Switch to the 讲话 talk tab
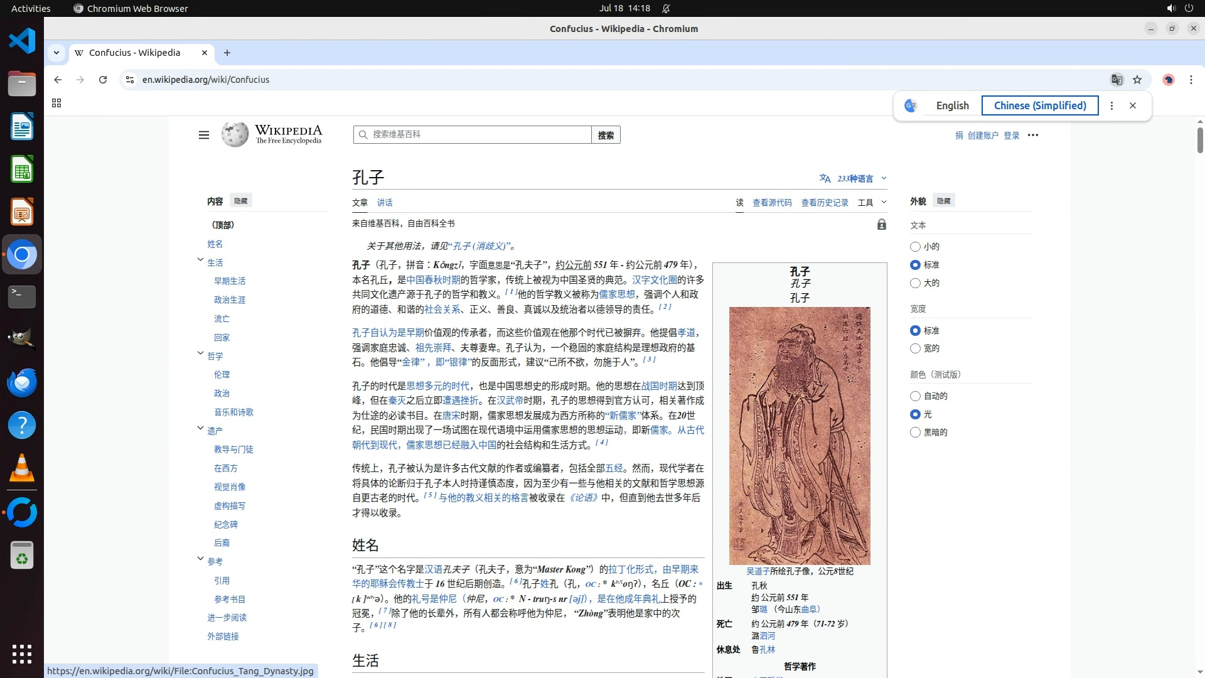Viewport: 1205px width, 678px height. pyautogui.click(x=385, y=203)
